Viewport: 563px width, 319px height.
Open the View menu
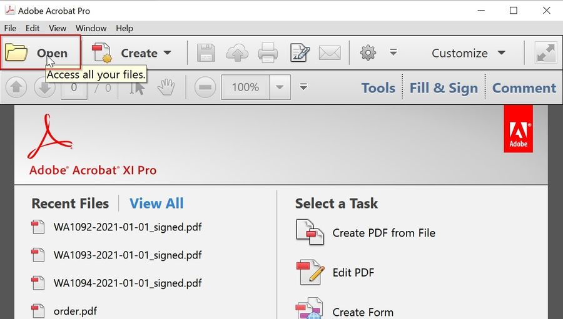tap(58, 28)
